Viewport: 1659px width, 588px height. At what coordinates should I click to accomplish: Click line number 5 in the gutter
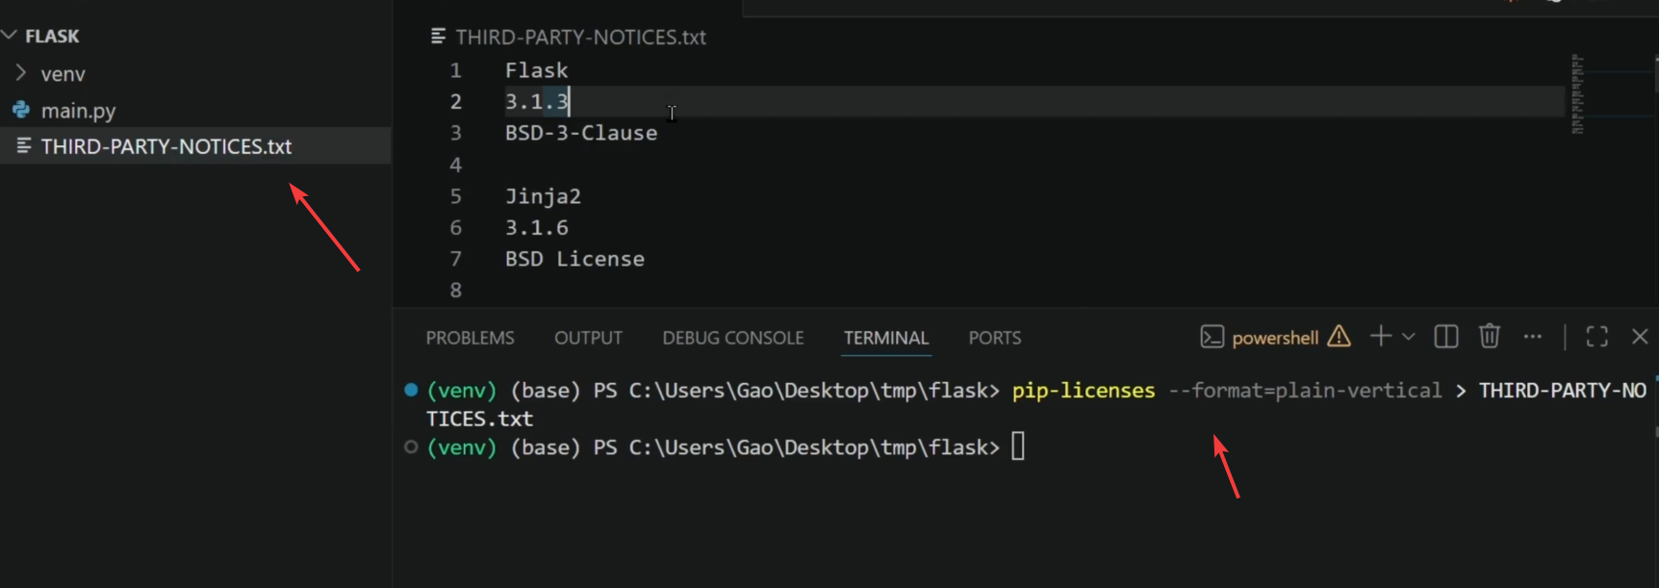tap(455, 196)
